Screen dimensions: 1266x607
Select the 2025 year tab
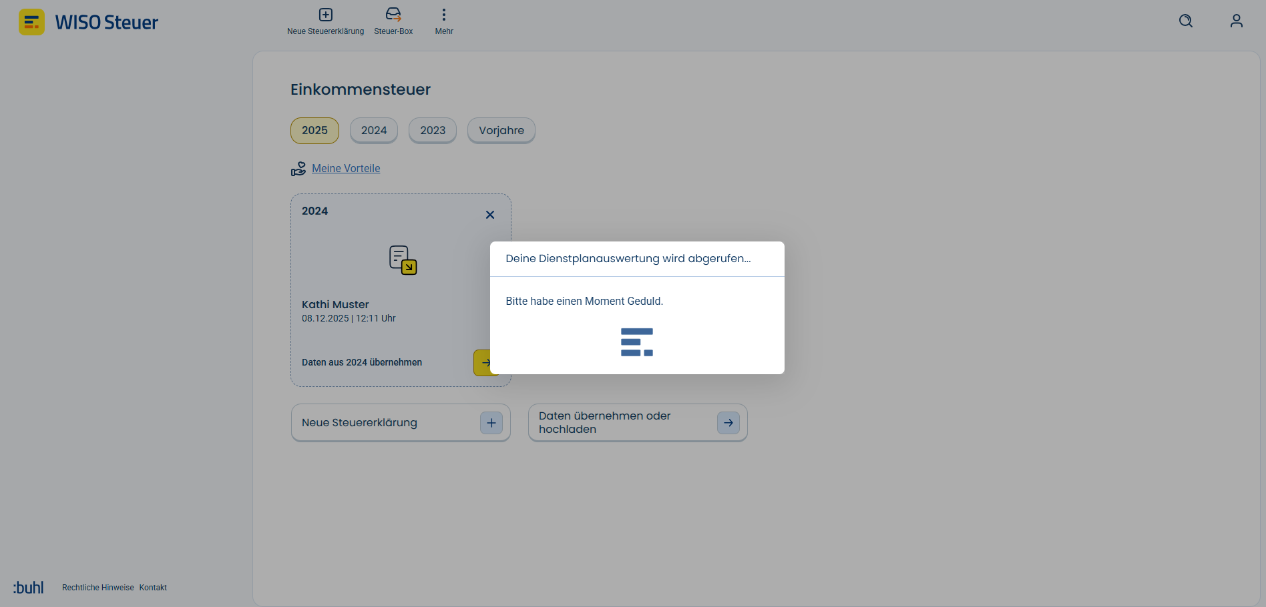[314, 131]
